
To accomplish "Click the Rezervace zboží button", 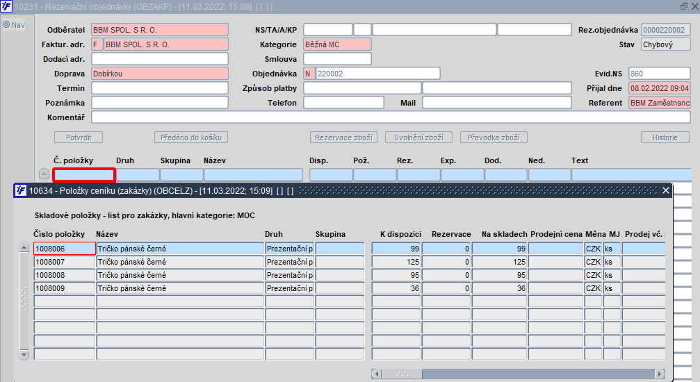I will (x=344, y=138).
